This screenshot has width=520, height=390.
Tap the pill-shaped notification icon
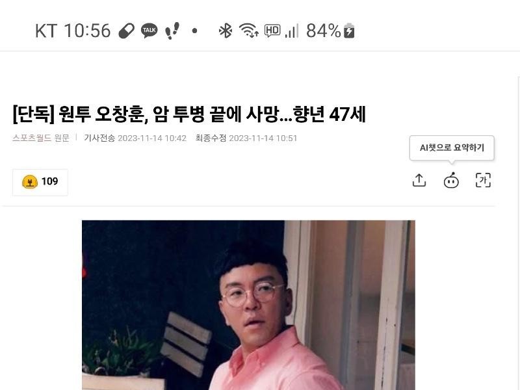[126, 31]
